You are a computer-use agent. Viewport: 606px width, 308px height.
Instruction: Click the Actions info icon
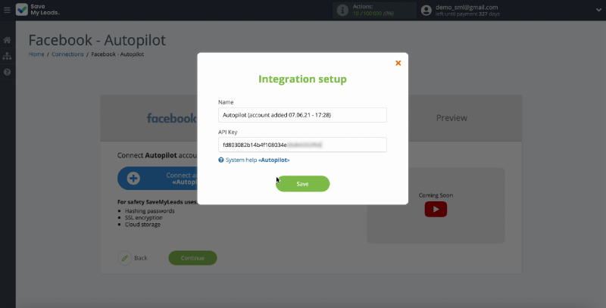[343, 10]
